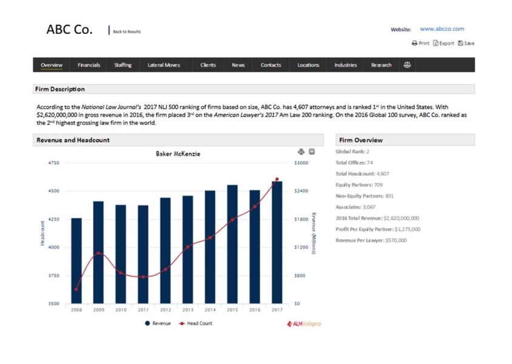Image resolution: width=512 pixels, height=364 pixels.
Task: Select the Profit Per Equity Partner line
Action: (378, 229)
